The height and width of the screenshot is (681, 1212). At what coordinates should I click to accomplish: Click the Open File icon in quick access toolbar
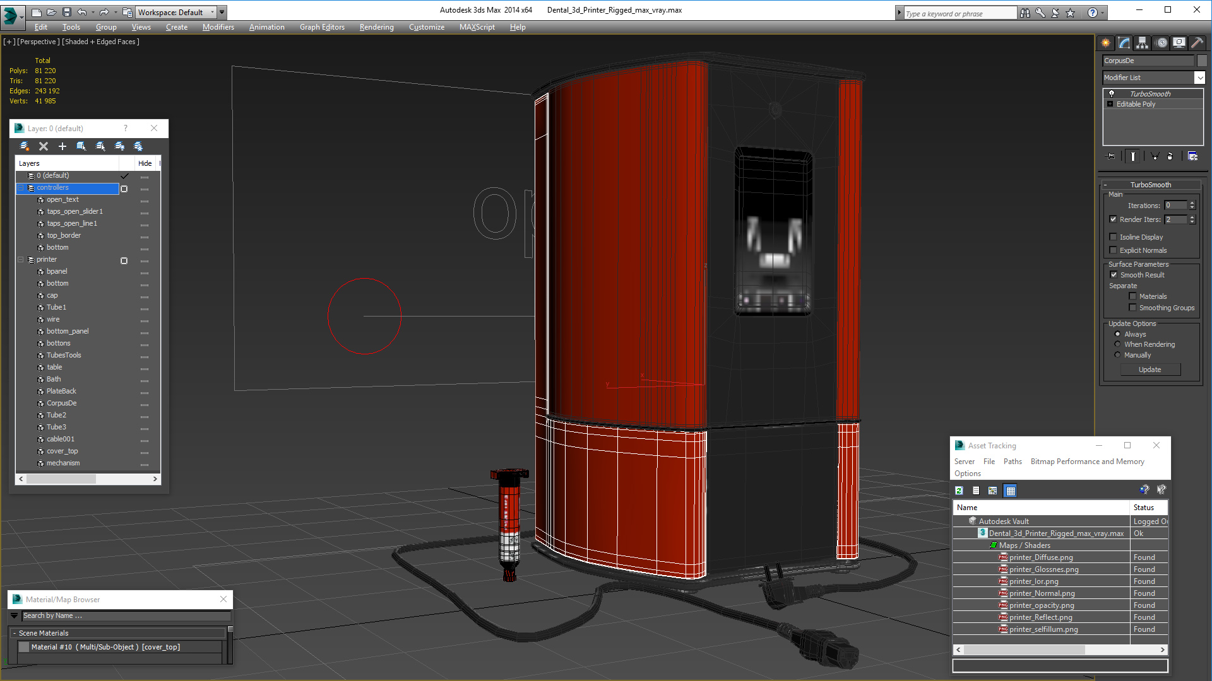coord(51,12)
